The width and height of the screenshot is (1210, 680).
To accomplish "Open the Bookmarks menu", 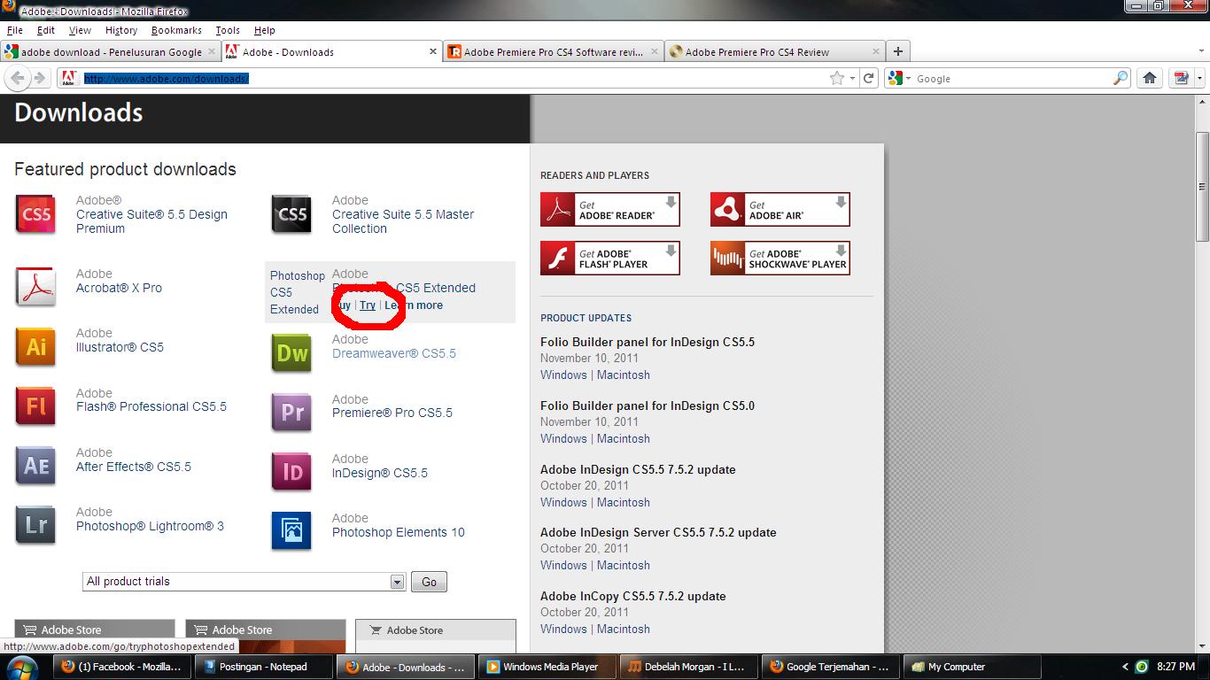I will coord(176,30).
